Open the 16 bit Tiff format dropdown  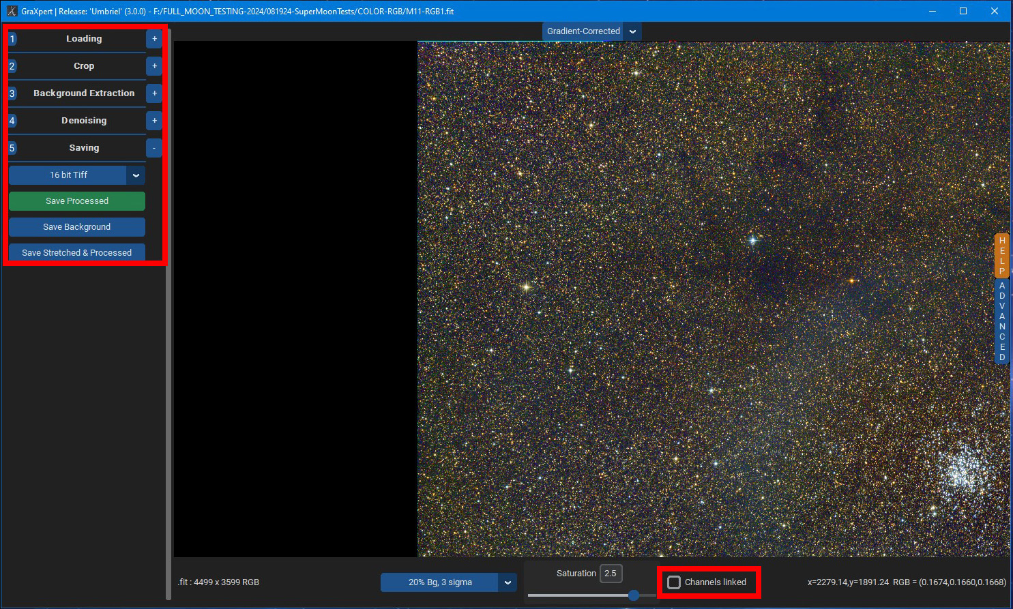(x=136, y=175)
